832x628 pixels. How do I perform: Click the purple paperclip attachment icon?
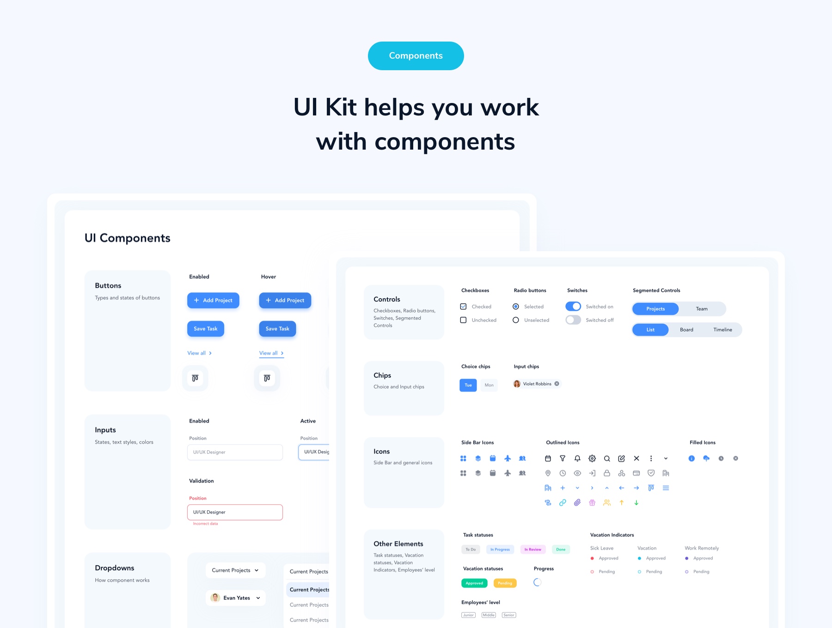click(x=577, y=503)
